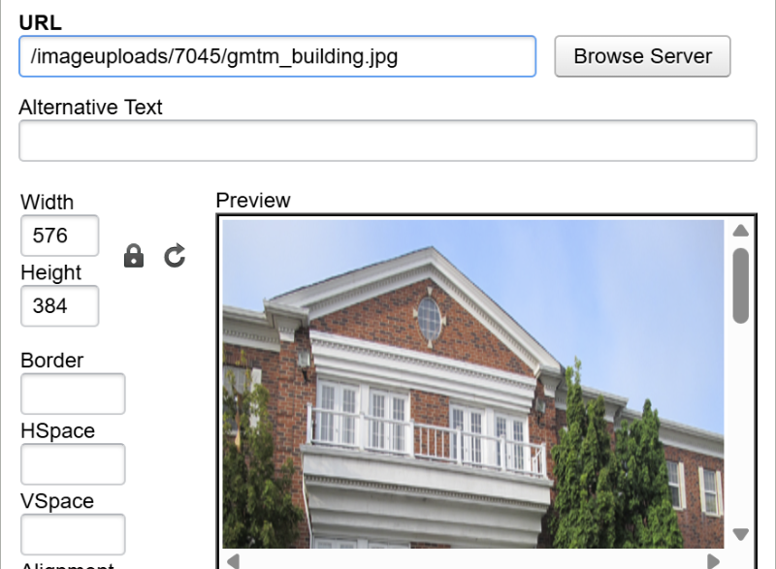Click the building image in Preview
Screen dimensions: 776x569
pyautogui.click(x=473, y=384)
